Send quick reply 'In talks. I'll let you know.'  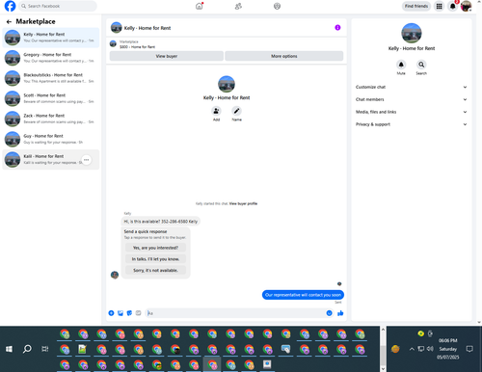click(155, 259)
